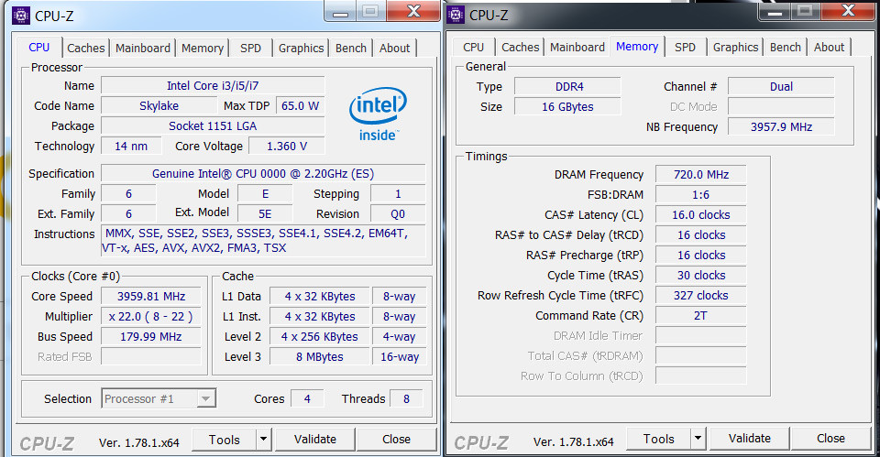The image size is (880, 457).
Task: Click the tRFC value 327 clocks
Action: coord(701,296)
